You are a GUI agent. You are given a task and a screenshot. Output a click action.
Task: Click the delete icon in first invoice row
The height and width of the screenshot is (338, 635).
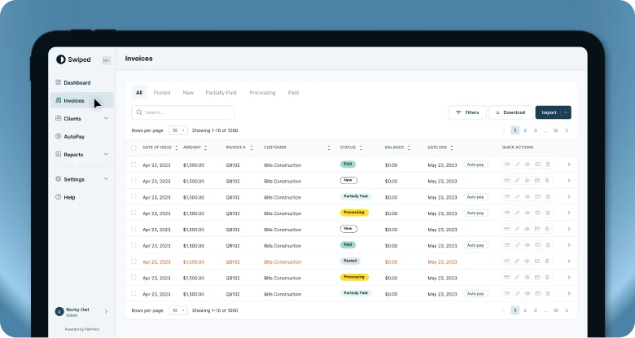coord(548,165)
